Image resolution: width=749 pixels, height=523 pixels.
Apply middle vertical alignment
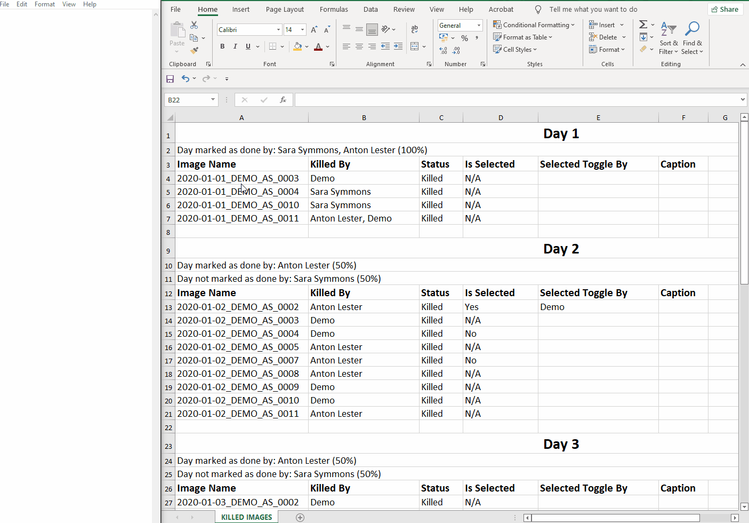[359, 29]
